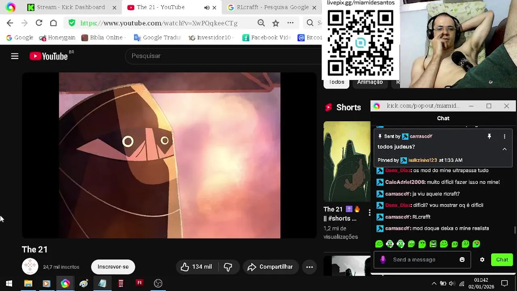Click the CaioAdriel2006 username in chat

[x=405, y=182]
